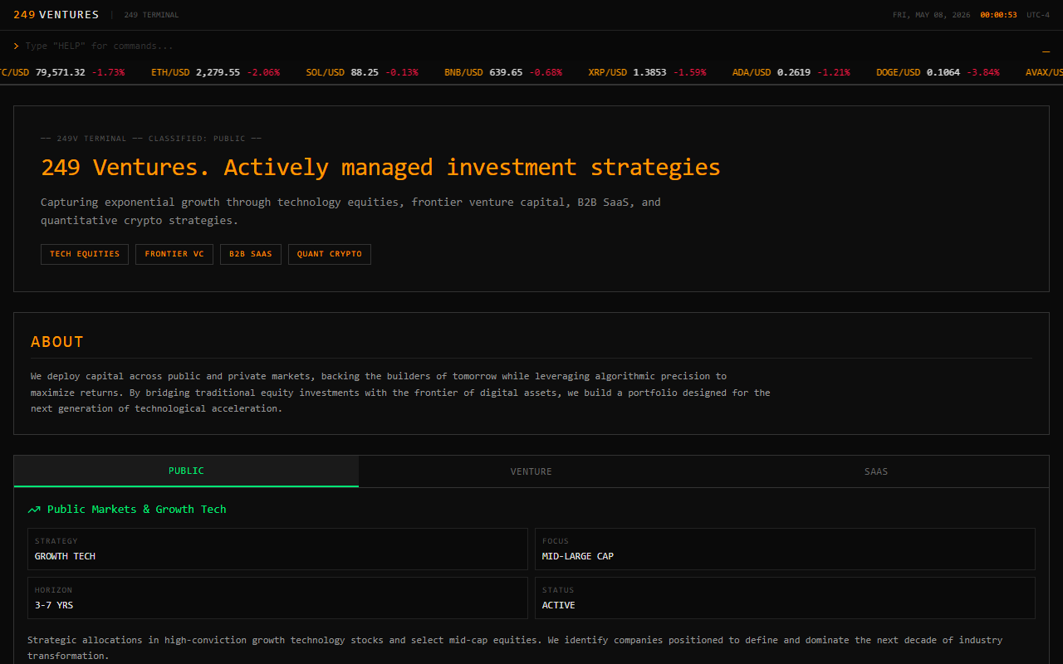This screenshot has width=1063, height=664.
Task: Click the STRATEGY card showing GROWTH TECH
Action: [x=277, y=549]
